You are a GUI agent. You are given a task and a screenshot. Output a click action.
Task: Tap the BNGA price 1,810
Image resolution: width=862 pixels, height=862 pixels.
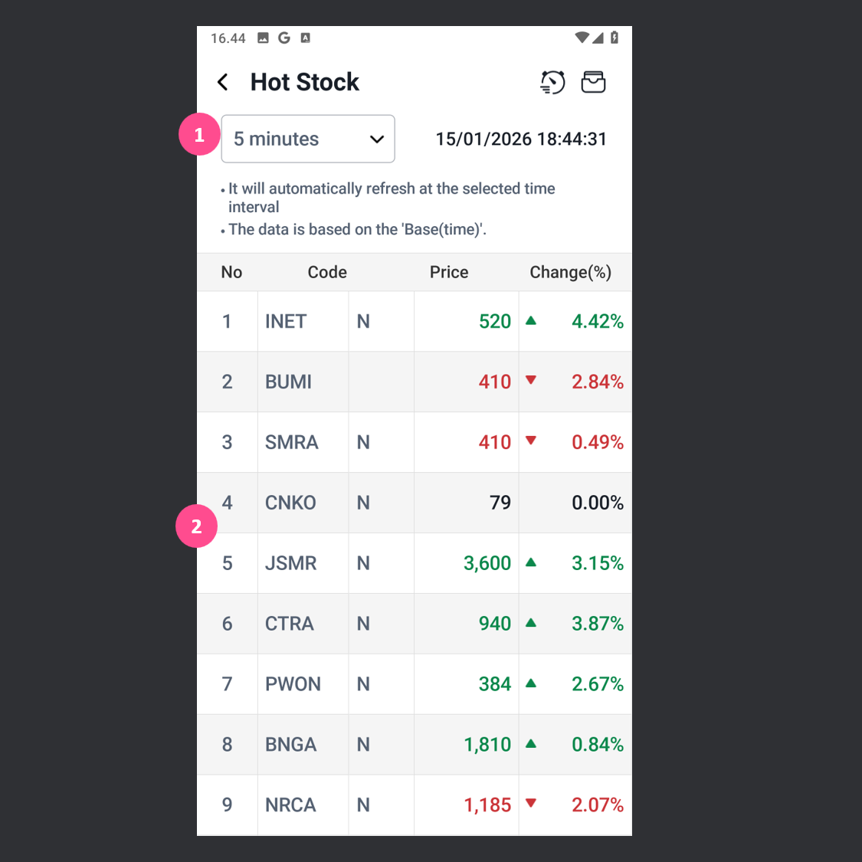[487, 744]
